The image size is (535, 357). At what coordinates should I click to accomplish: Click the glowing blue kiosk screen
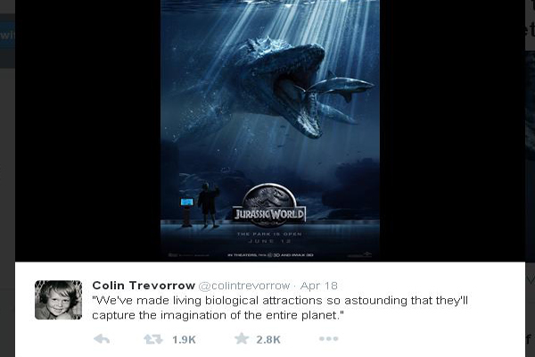tap(187, 202)
